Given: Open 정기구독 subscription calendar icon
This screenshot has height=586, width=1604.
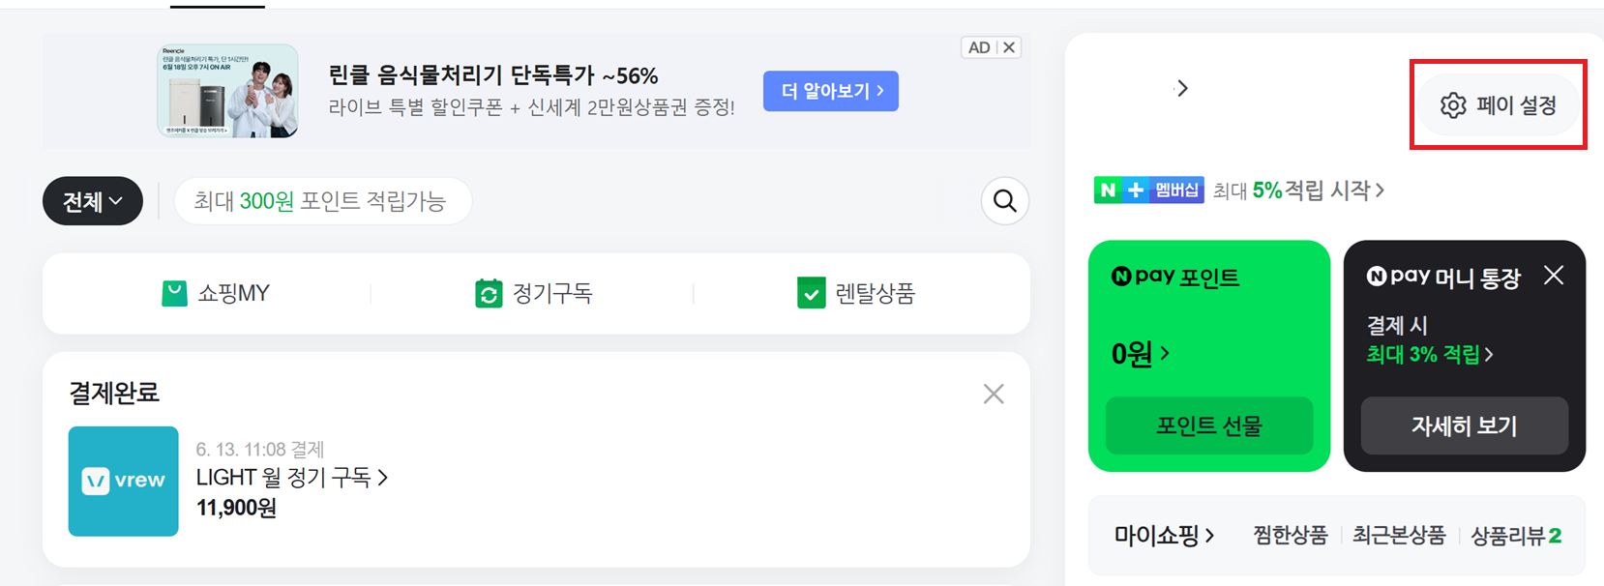Looking at the screenshot, I should (489, 294).
